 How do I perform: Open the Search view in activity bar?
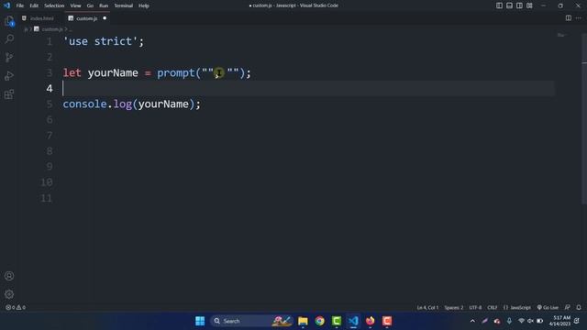click(x=9, y=38)
